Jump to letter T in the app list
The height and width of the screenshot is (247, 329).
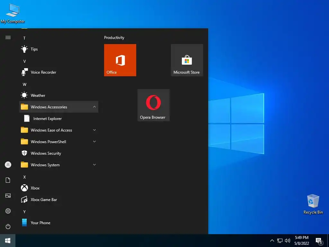click(24, 38)
